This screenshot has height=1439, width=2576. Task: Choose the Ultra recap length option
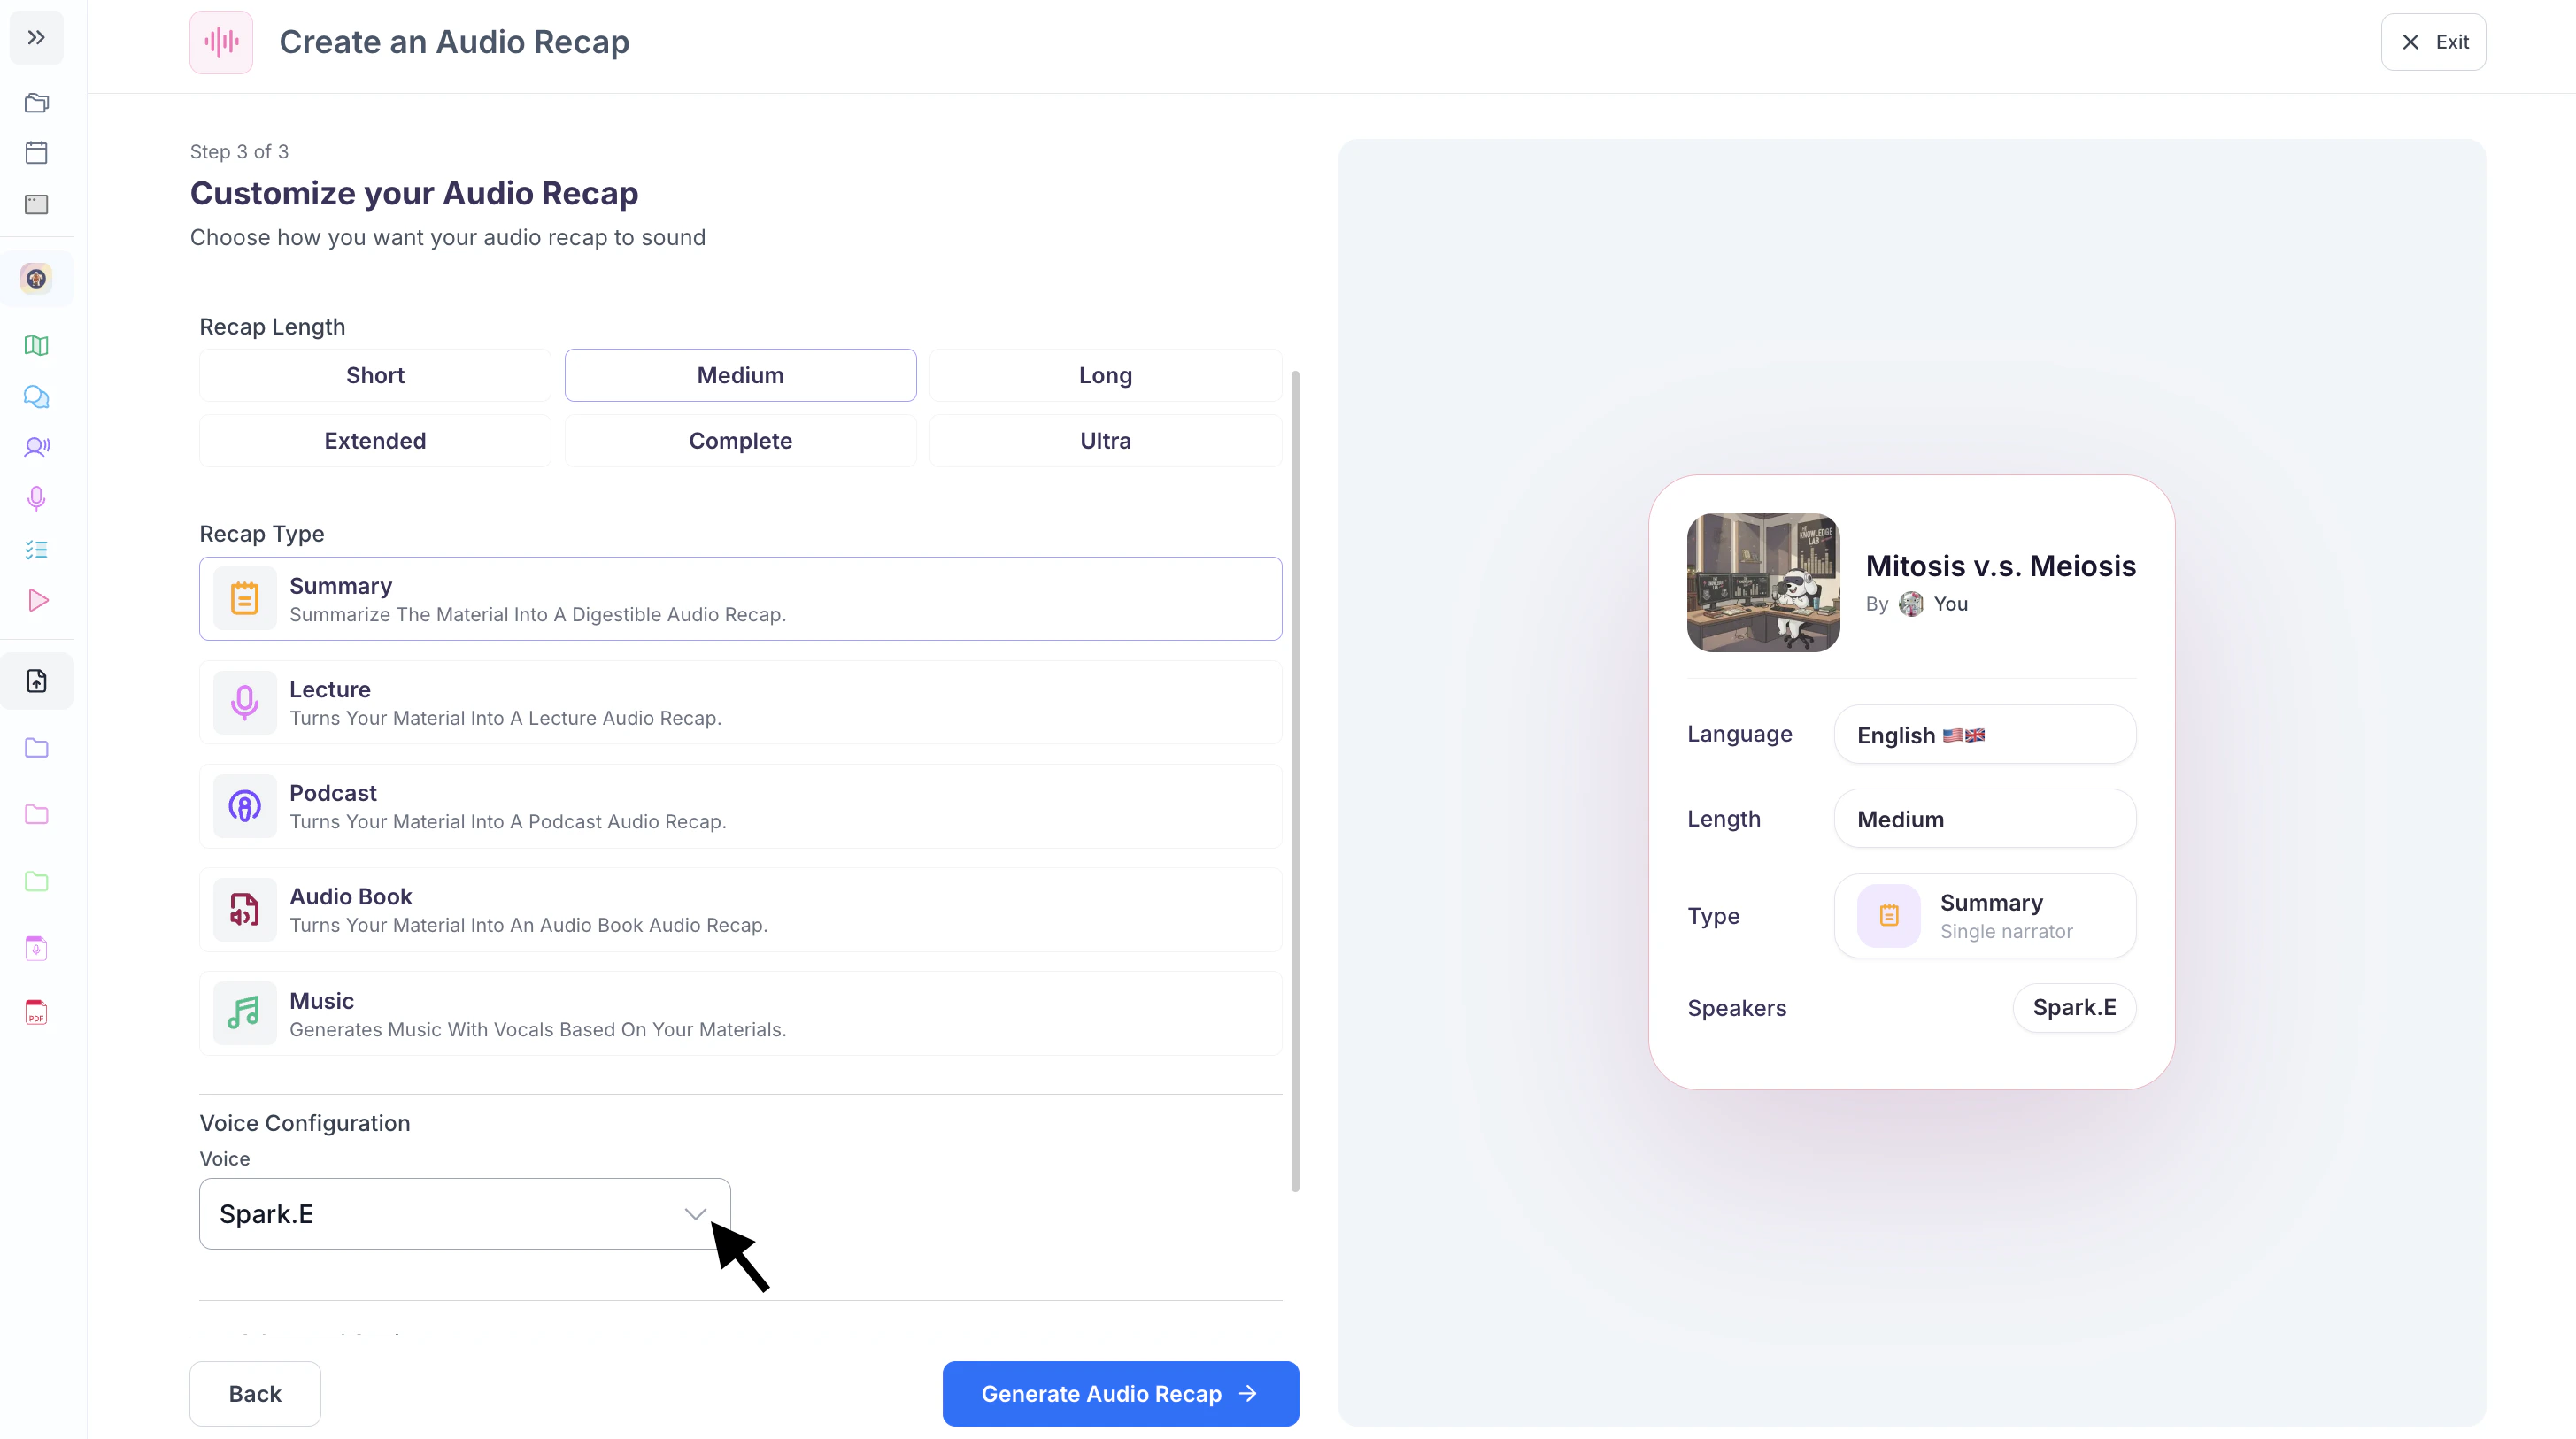coord(1105,441)
